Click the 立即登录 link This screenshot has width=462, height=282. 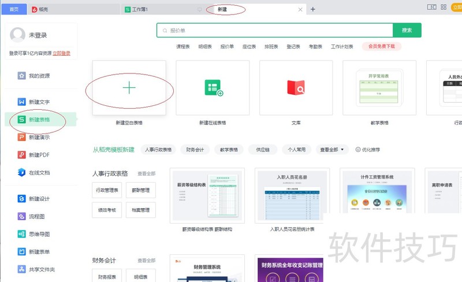pyautogui.click(x=62, y=53)
